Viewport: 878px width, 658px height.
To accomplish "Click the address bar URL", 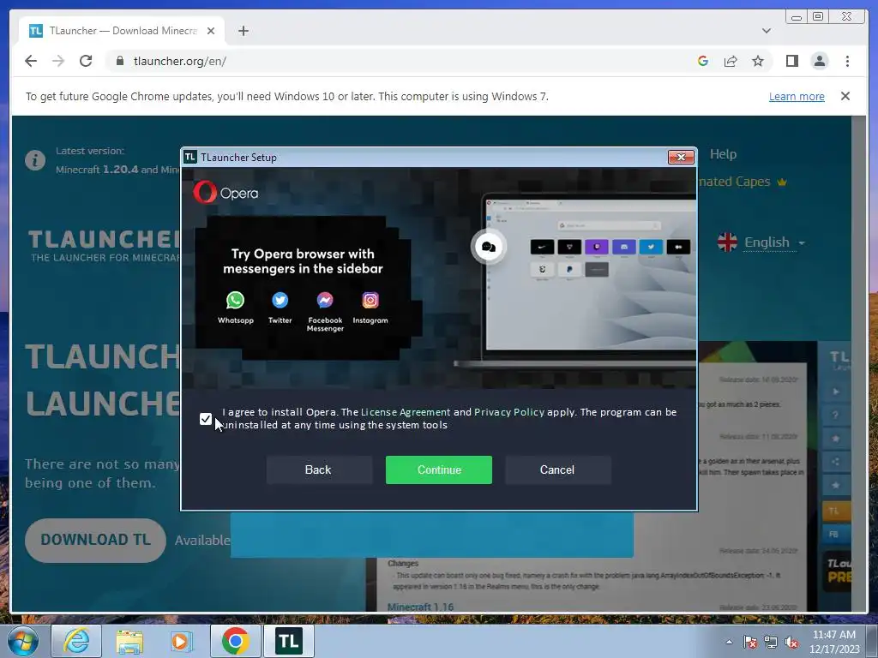I will pyautogui.click(x=180, y=61).
